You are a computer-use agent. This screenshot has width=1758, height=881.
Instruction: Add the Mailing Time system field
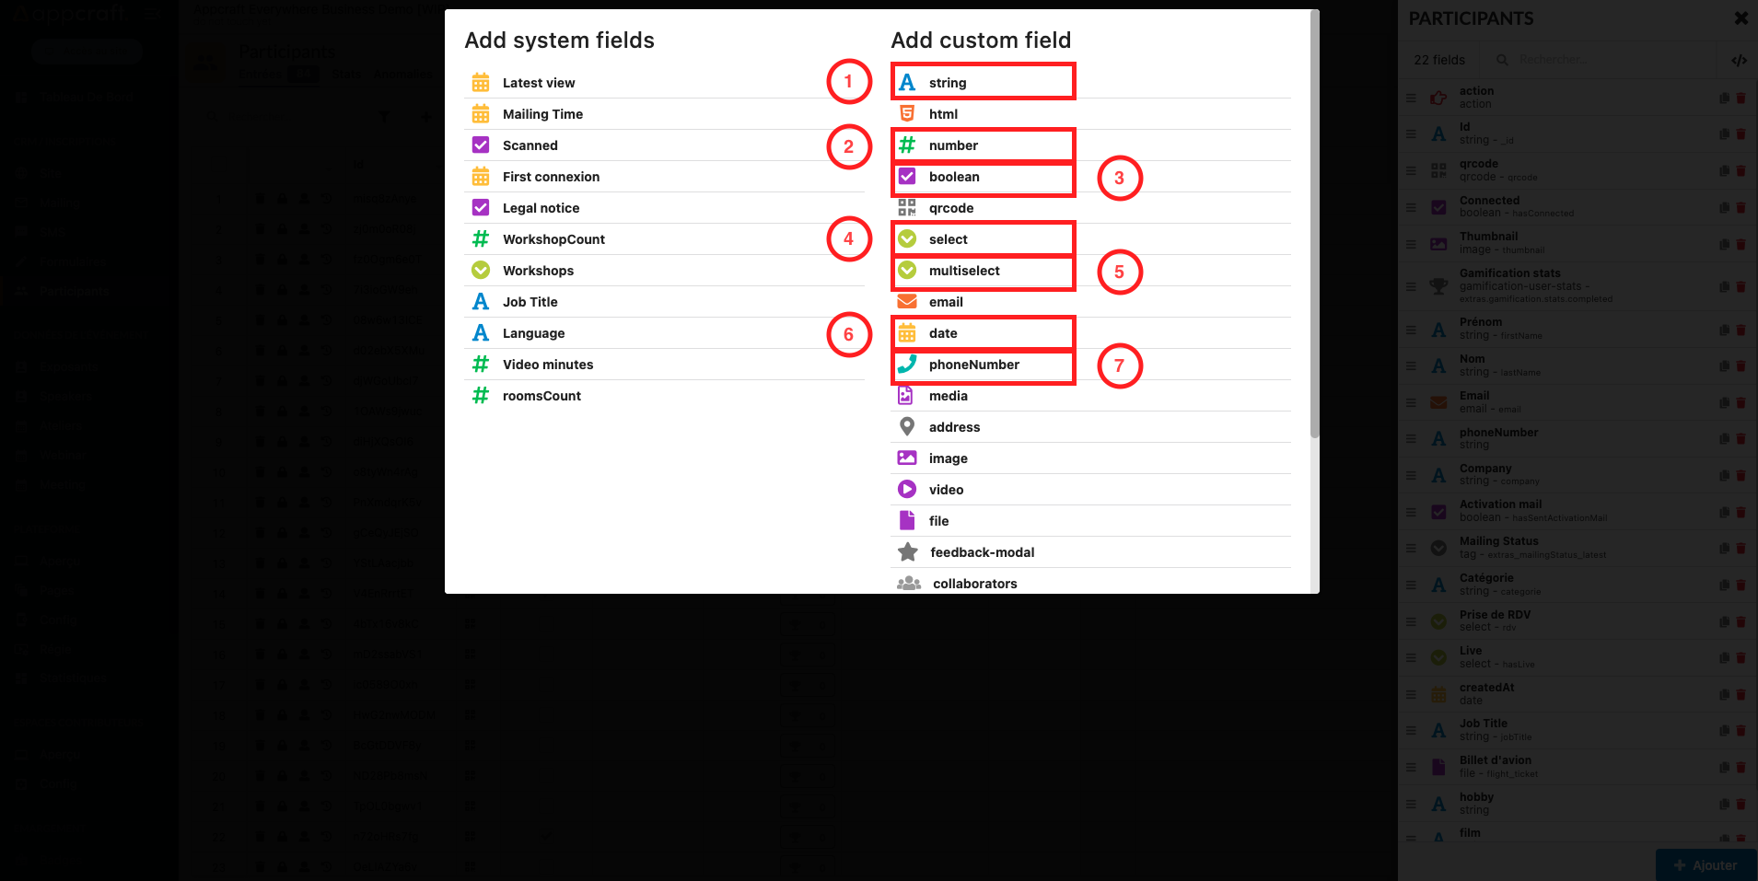pos(542,114)
